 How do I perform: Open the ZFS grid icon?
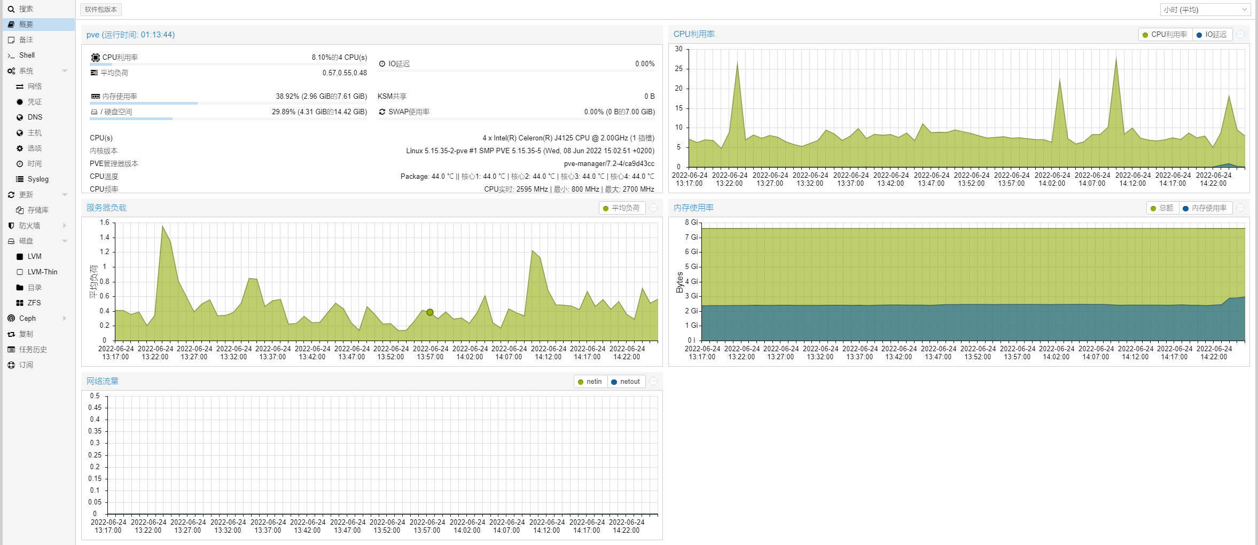click(20, 303)
